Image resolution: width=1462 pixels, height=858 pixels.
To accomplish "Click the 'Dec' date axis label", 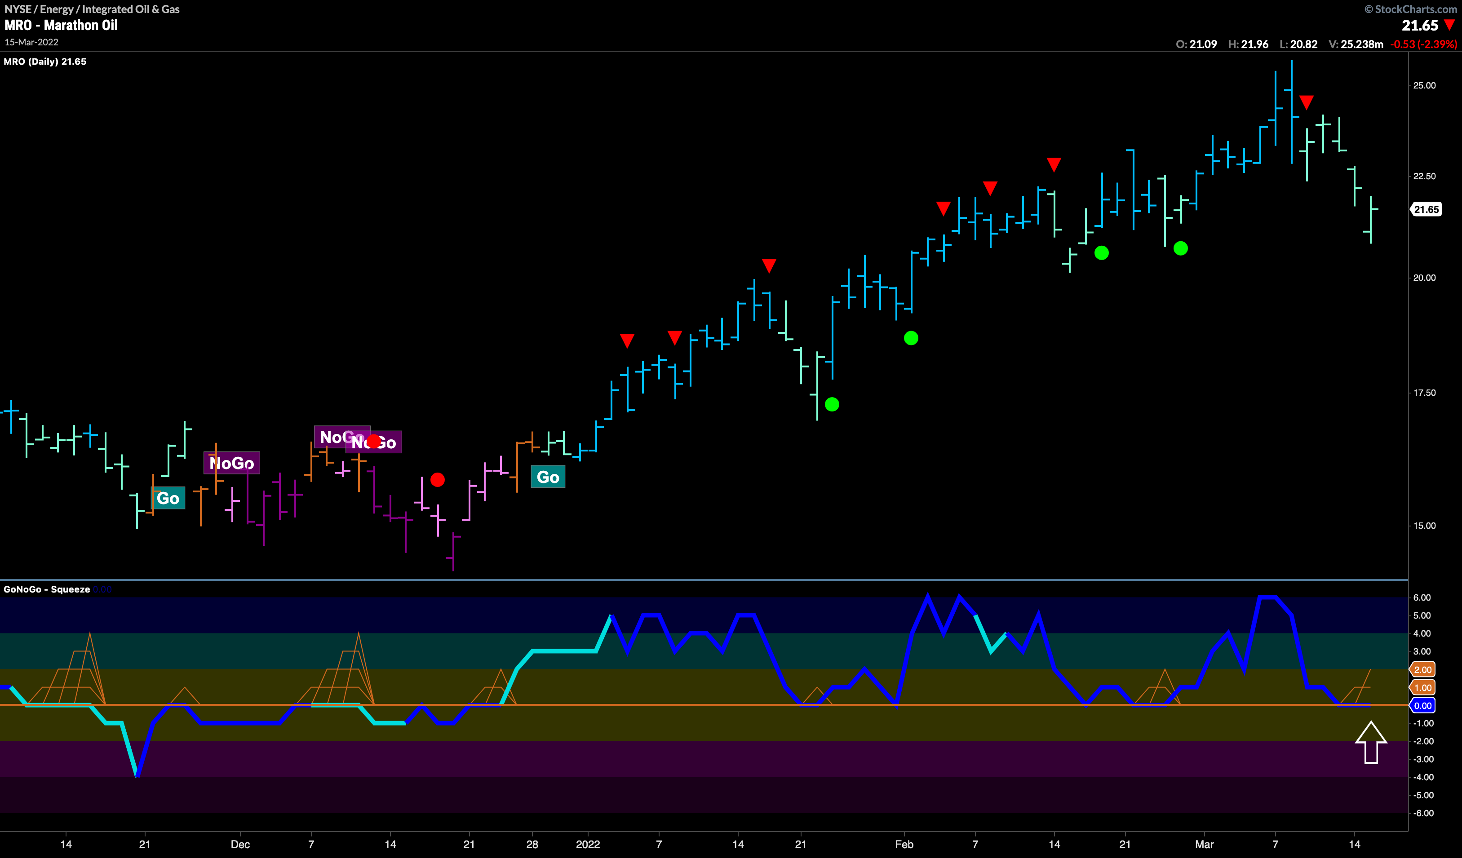I will [240, 844].
